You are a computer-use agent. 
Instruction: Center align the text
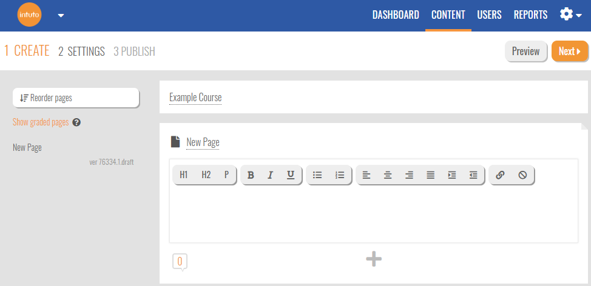pos(388,175)
